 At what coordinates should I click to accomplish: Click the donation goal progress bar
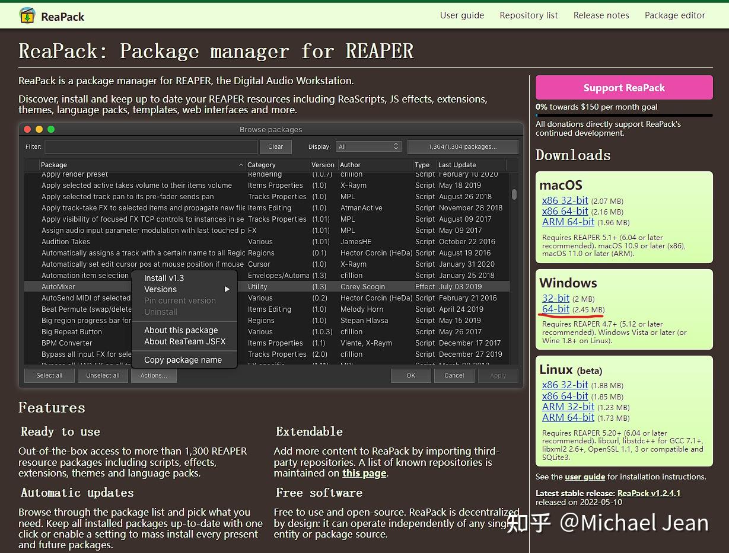pyautogui.click(x=624, y=116)
